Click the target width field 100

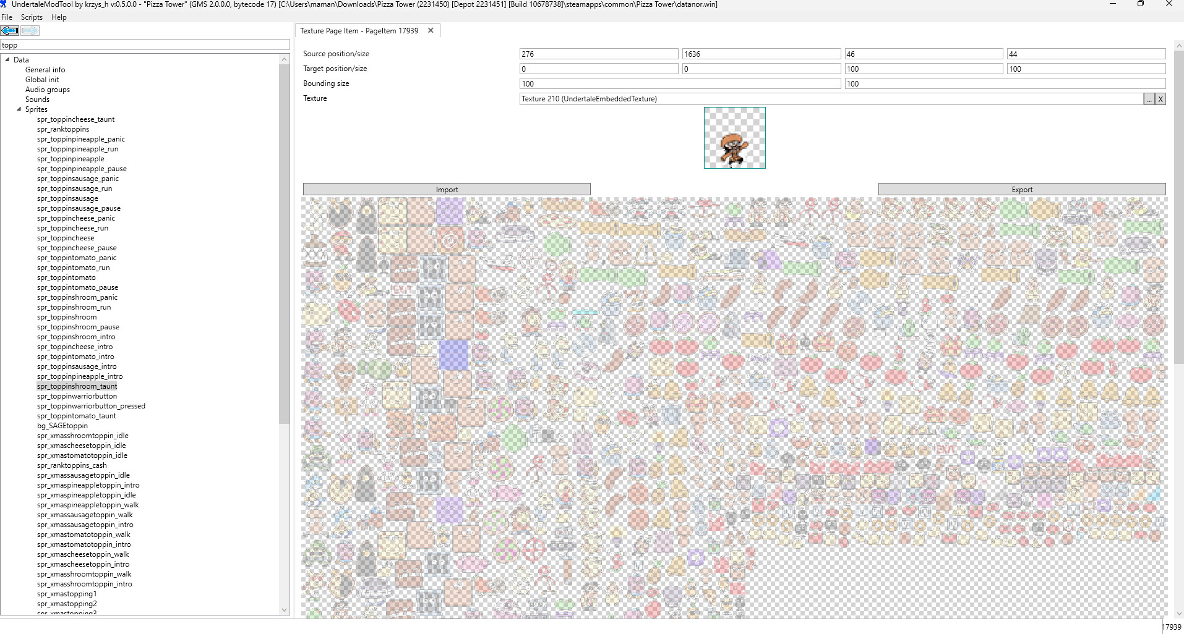(x=924, y=69)
